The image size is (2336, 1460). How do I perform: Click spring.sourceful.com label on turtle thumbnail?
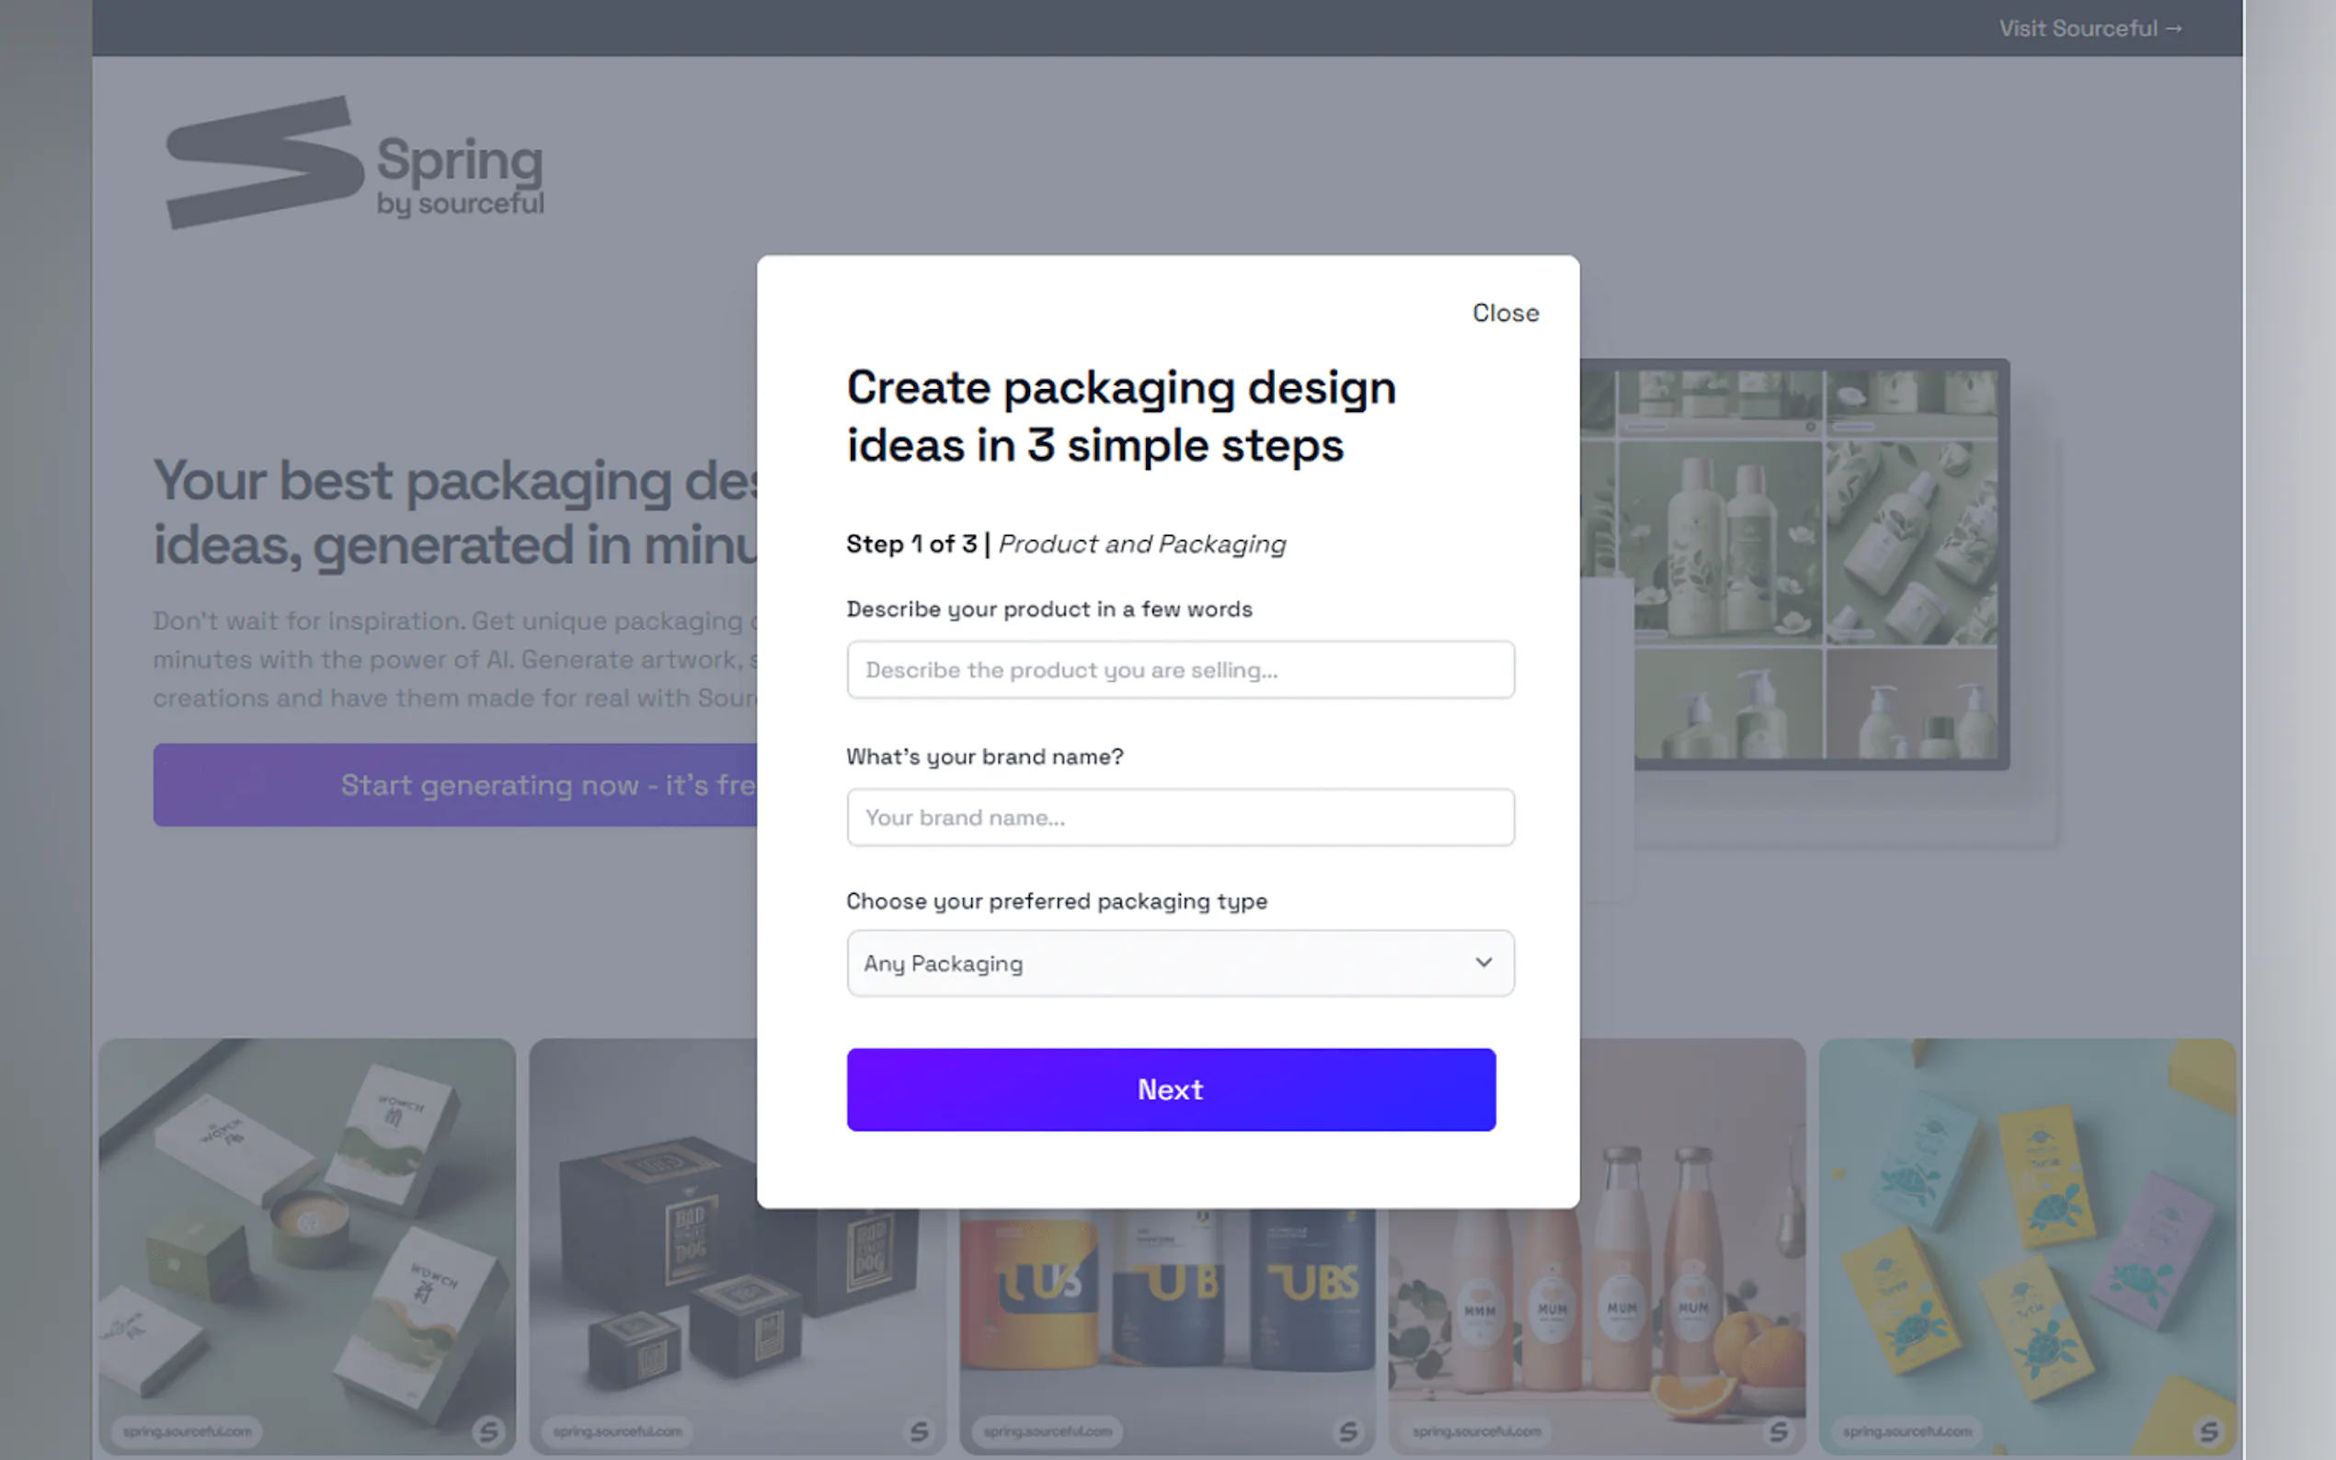pos(1907,1431)
